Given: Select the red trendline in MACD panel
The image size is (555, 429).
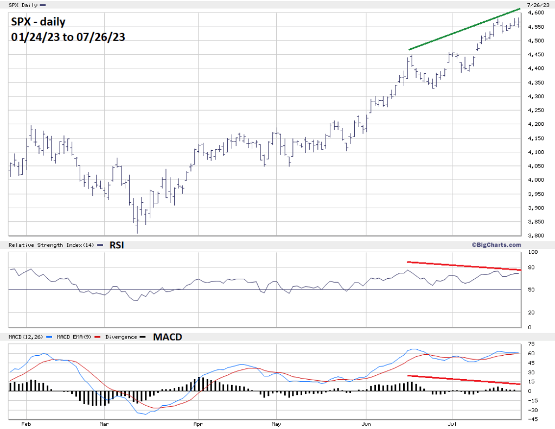Looking at the screenshot, I should point(464,380).
